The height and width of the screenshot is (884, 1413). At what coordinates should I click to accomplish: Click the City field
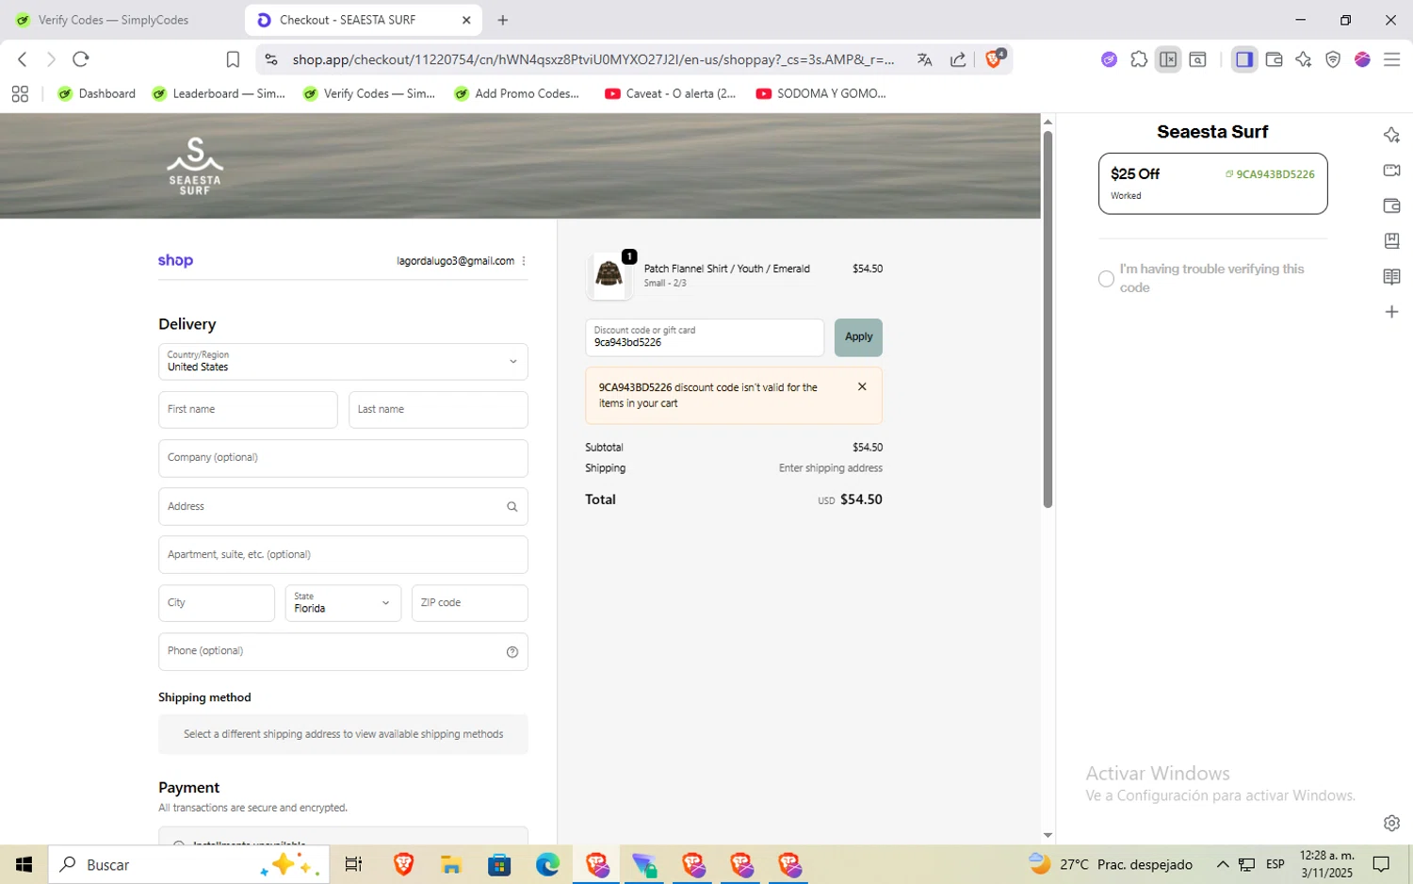tap(217, 603)
